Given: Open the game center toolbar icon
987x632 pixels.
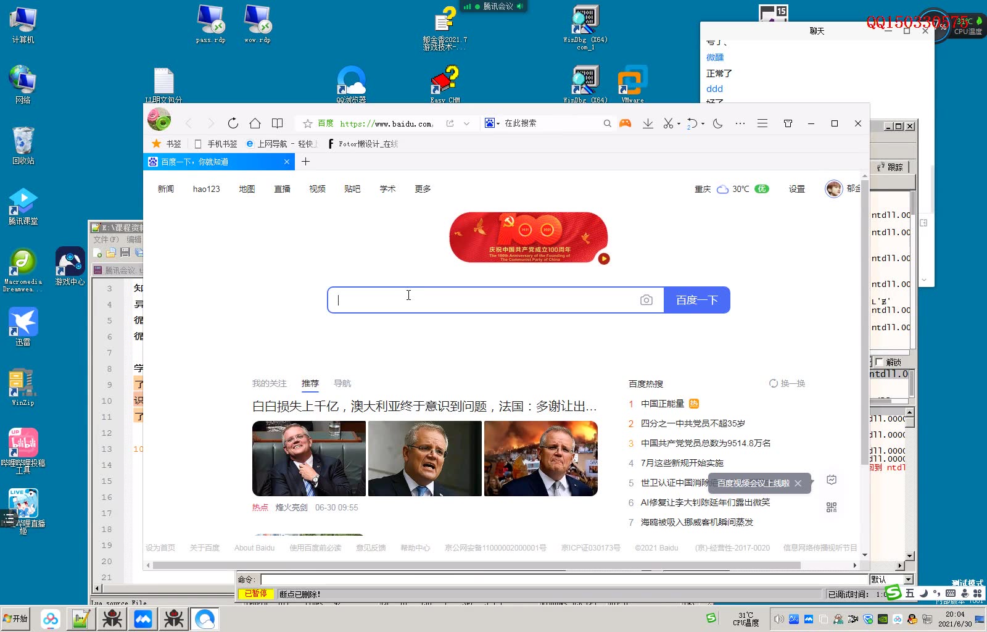Looking at the screenshot, I should click(625, 123).
